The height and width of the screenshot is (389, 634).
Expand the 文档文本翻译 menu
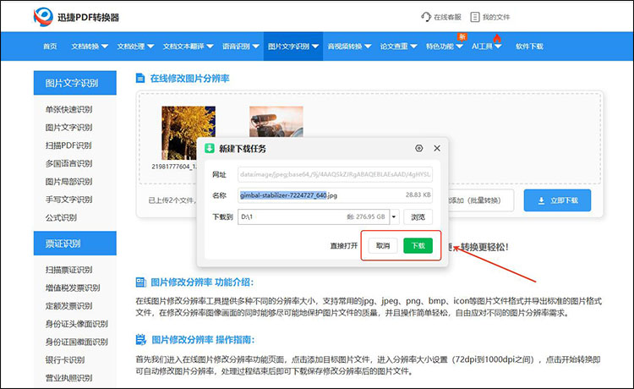pos(188,47)
